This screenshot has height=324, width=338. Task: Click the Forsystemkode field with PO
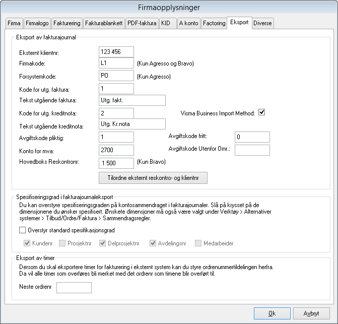click(116, 76)
